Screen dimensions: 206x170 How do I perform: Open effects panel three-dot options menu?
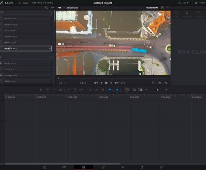[52, 8]
